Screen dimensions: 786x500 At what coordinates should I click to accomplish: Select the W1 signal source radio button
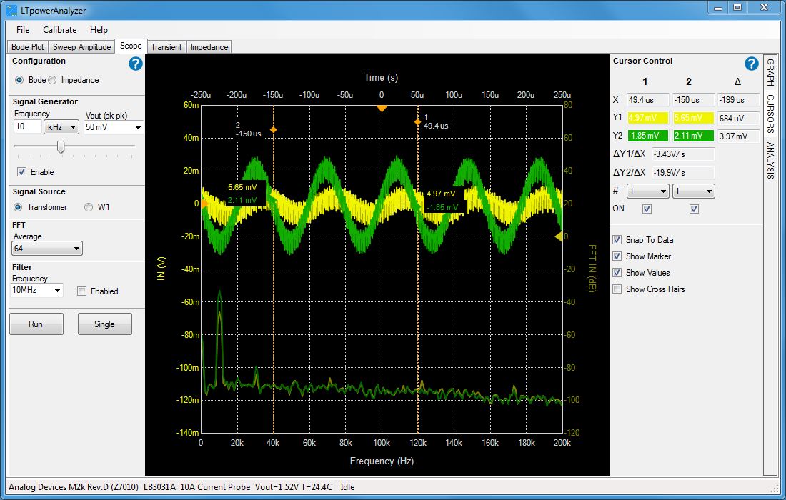(89, 207)
